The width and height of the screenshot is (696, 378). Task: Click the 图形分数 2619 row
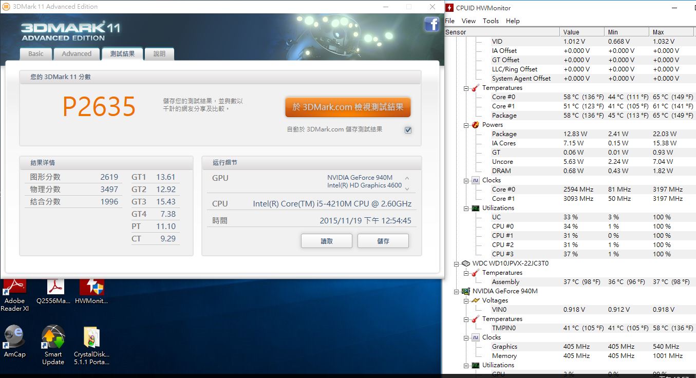(74, 177)
